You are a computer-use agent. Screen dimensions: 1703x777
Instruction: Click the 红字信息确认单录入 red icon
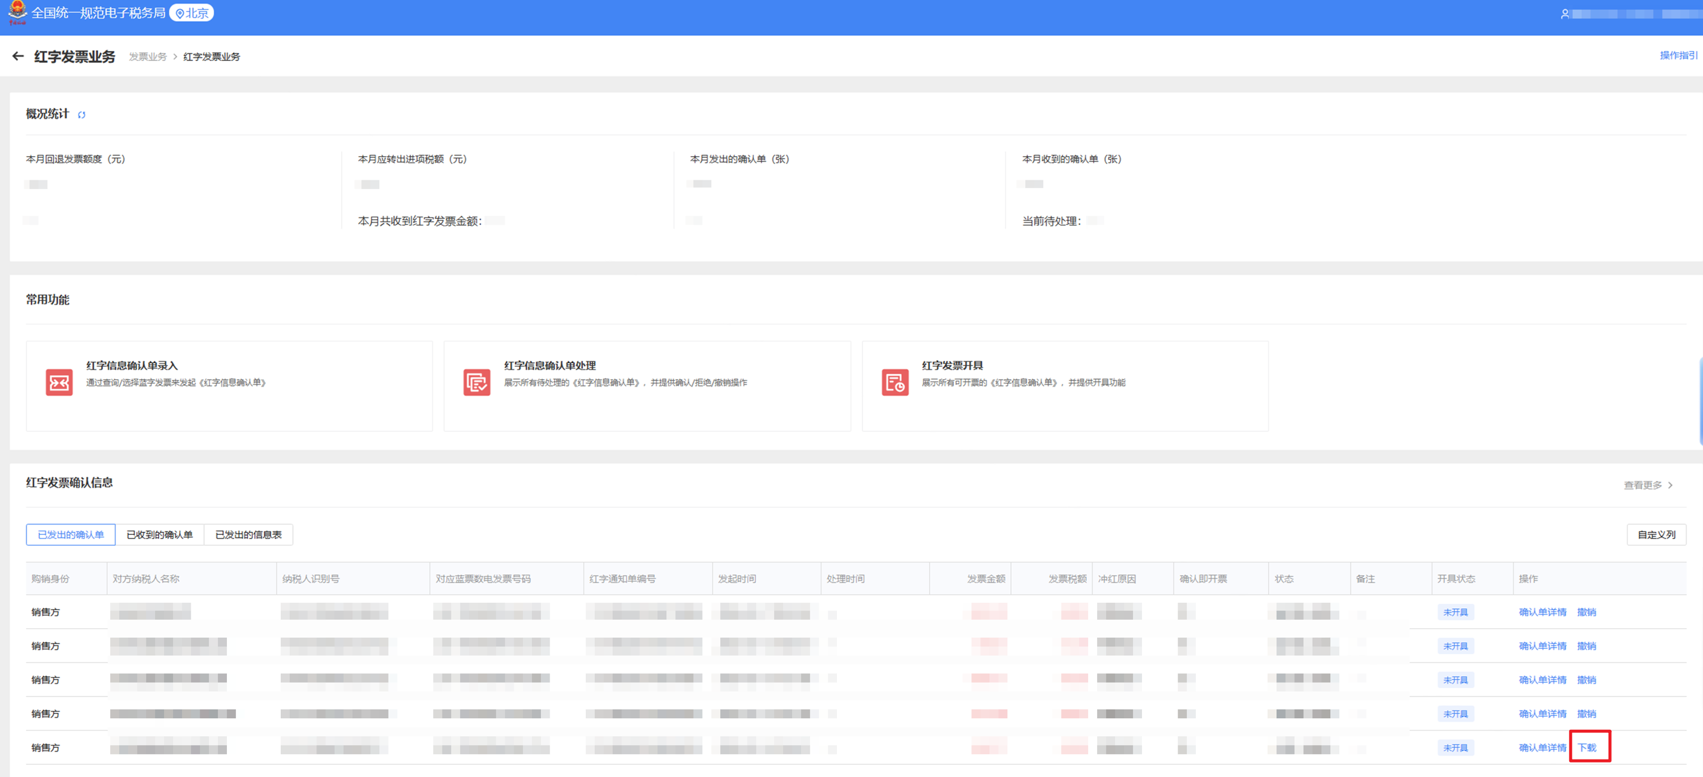(x=59, y=382)
